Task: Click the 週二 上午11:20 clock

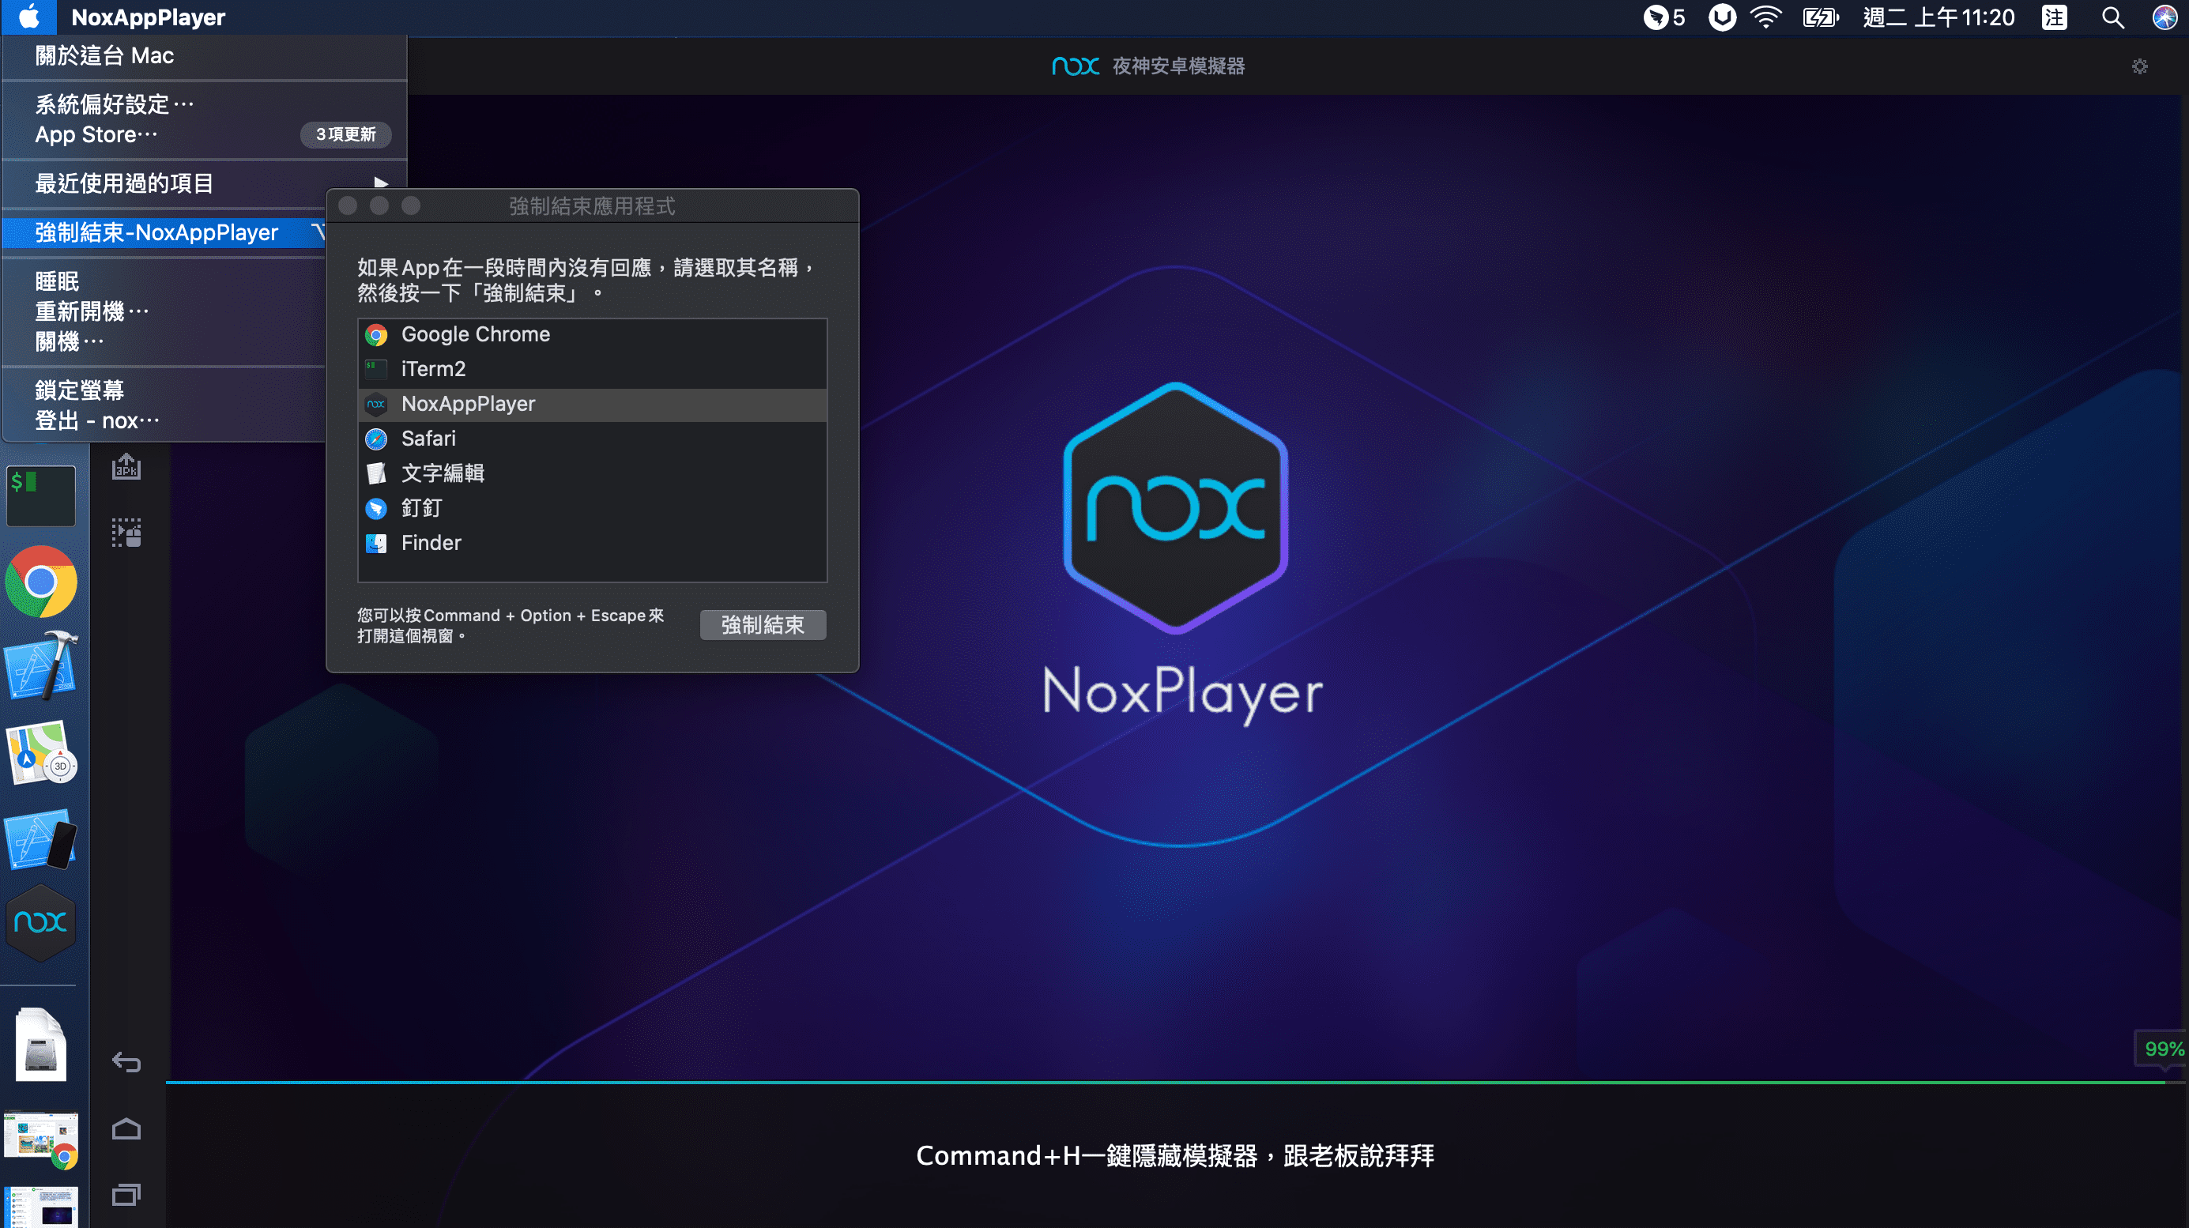Action: [x=1938, y=17]
